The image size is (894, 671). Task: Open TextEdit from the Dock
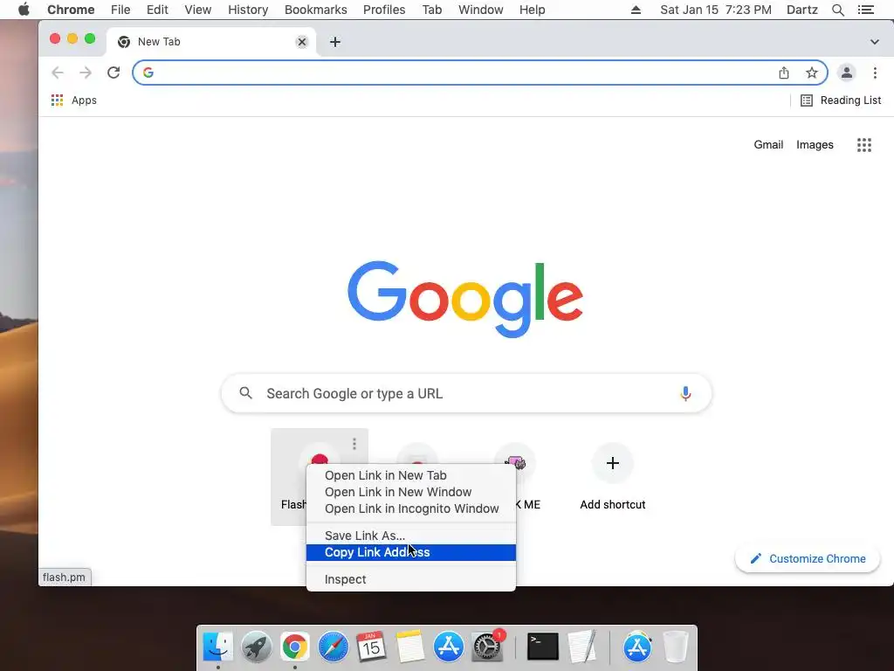(x=582, y=647)
